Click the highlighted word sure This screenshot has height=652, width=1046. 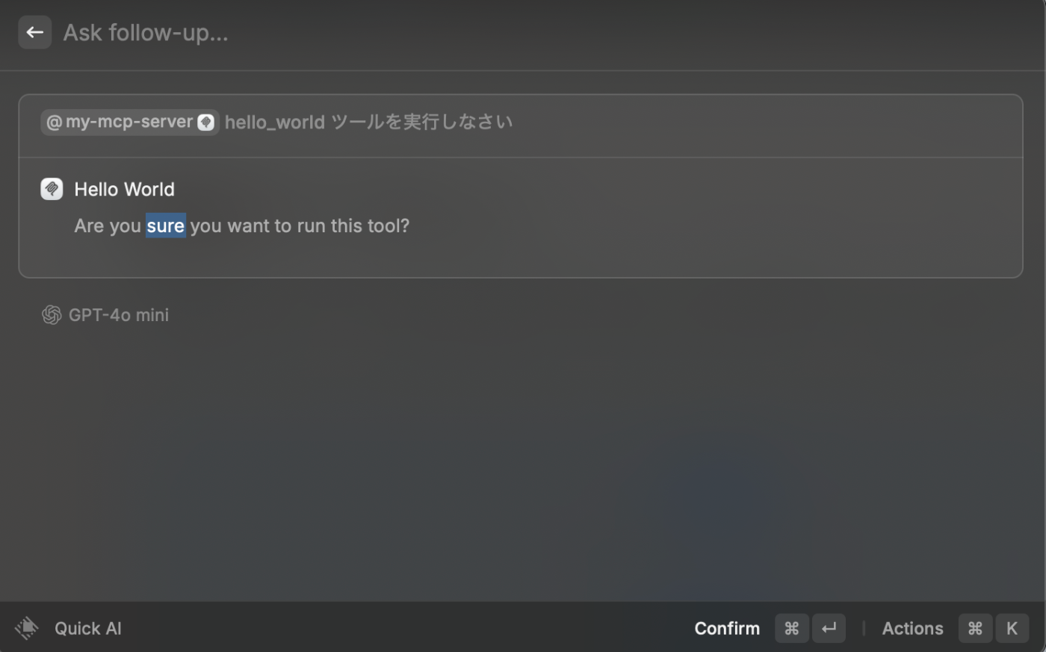click(166, 226)
